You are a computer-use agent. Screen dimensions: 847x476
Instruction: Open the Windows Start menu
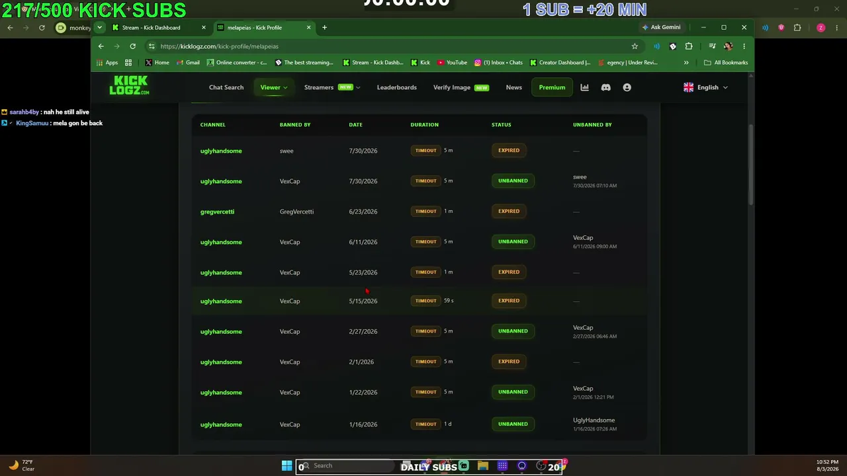[287, 466]
